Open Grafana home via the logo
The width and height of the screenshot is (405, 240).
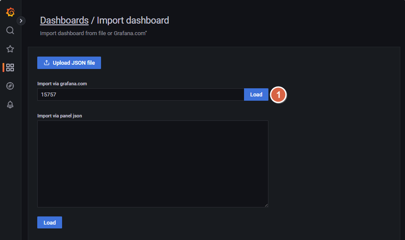point(10,12)
